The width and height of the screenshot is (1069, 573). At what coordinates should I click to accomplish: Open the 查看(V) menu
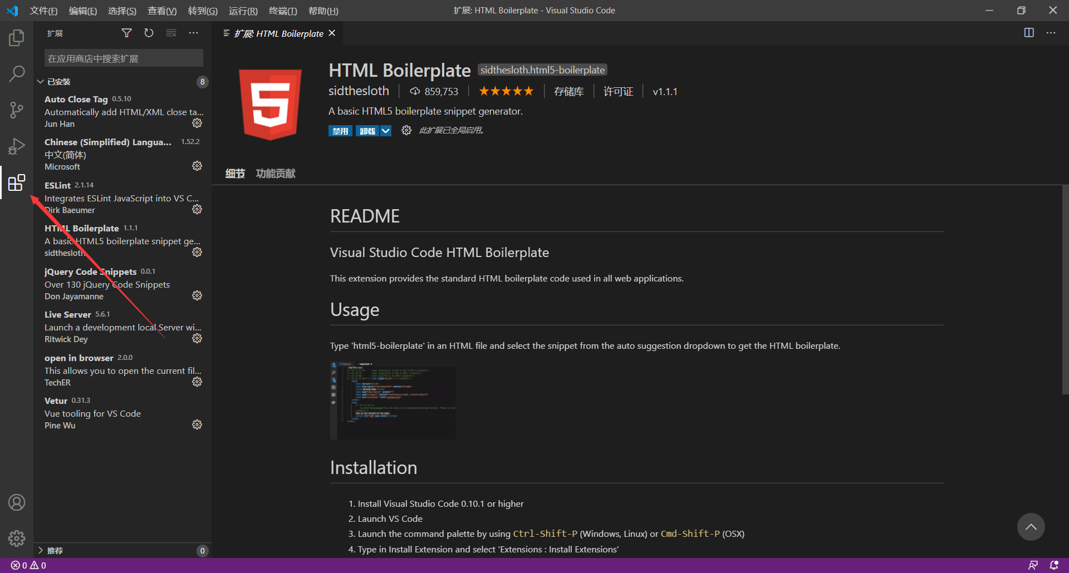(162, 11)
